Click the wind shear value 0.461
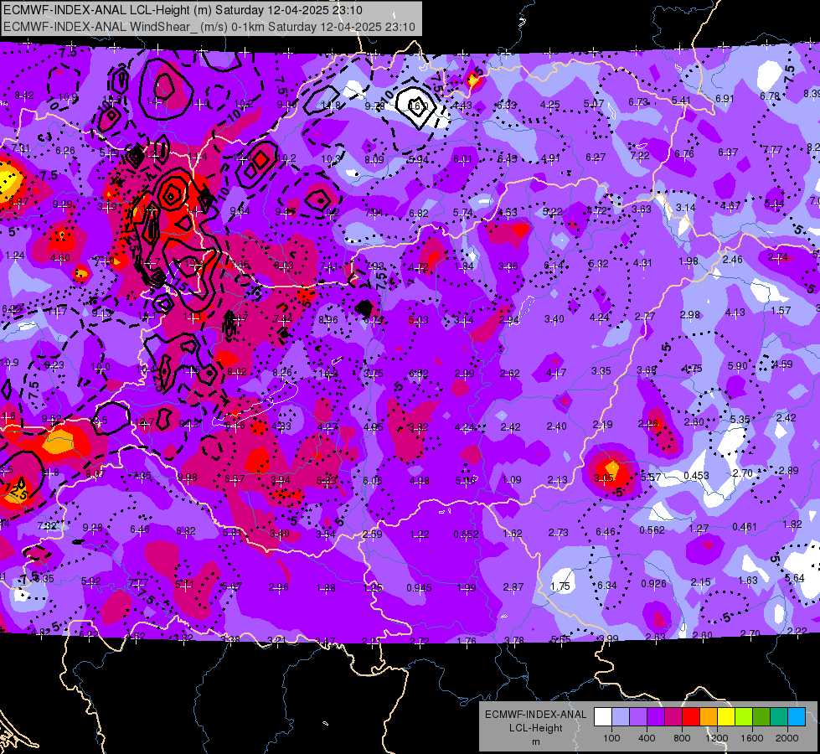Screen dimensions: 820x754 (x=744, y=526)
